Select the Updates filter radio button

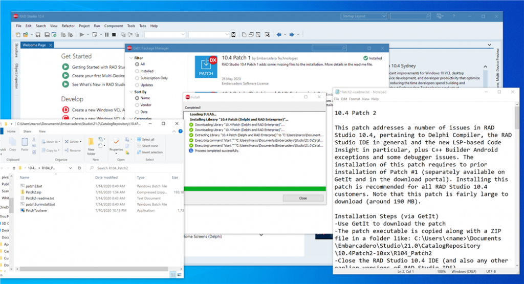[137, 85]
